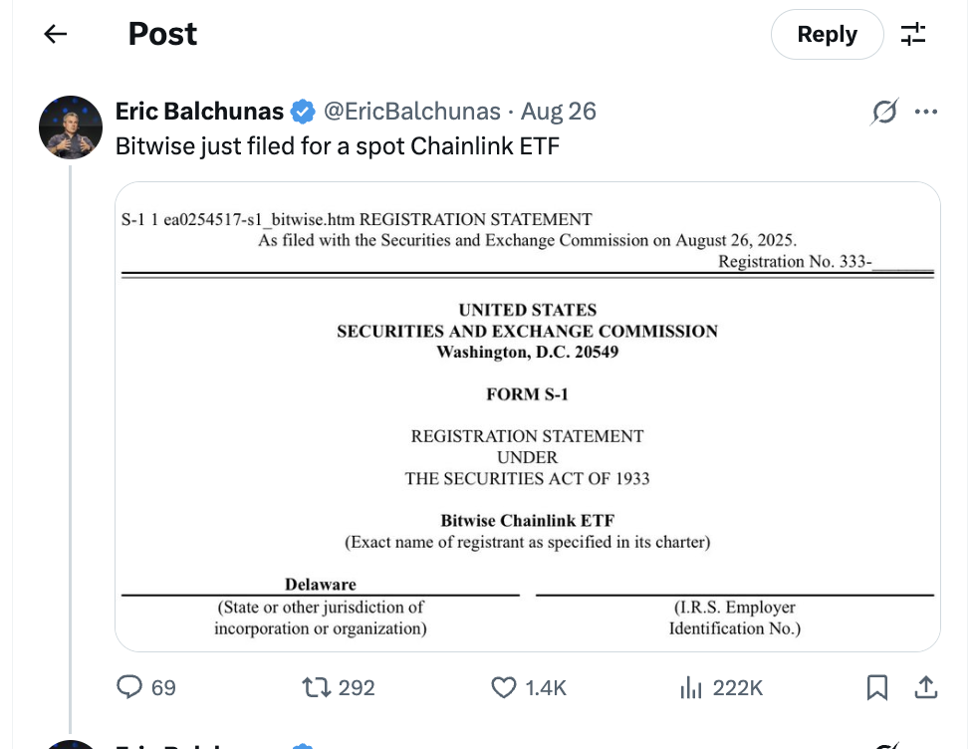974x749 pixels.
Task: Open the Aug 26 timestamp link
Action: click(559, 111)
